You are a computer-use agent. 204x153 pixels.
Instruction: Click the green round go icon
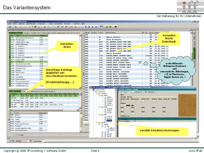(x=107, y=27)
